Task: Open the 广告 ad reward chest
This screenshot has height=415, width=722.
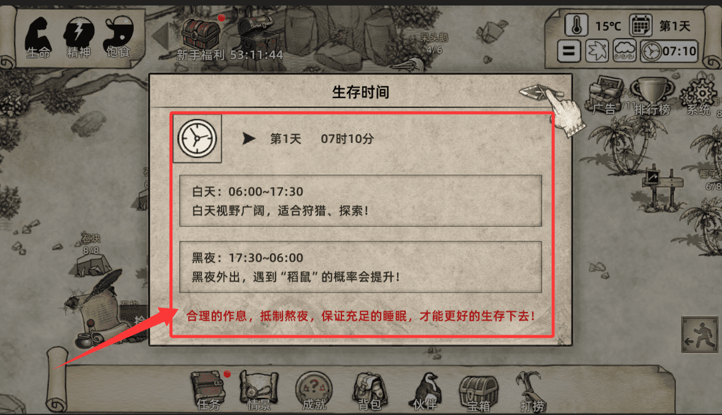Action: coord(605,96)
